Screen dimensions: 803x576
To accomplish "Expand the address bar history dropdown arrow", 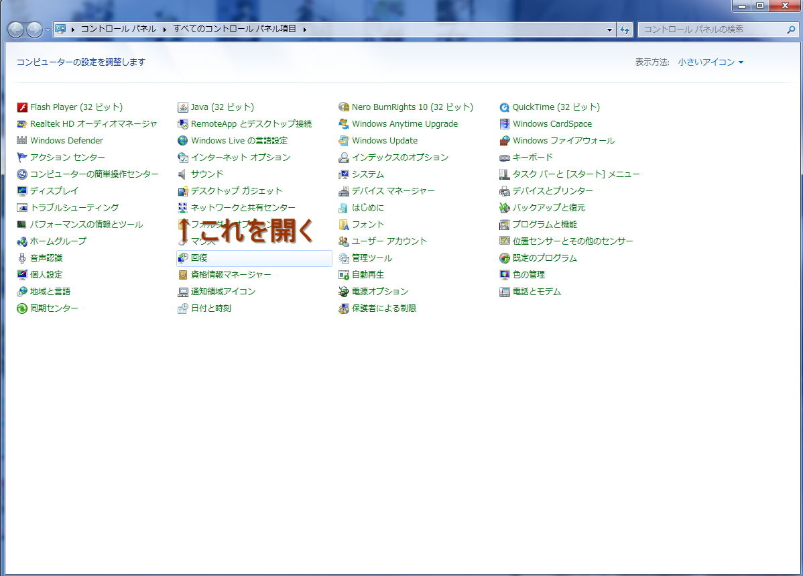I will [609, 30].
